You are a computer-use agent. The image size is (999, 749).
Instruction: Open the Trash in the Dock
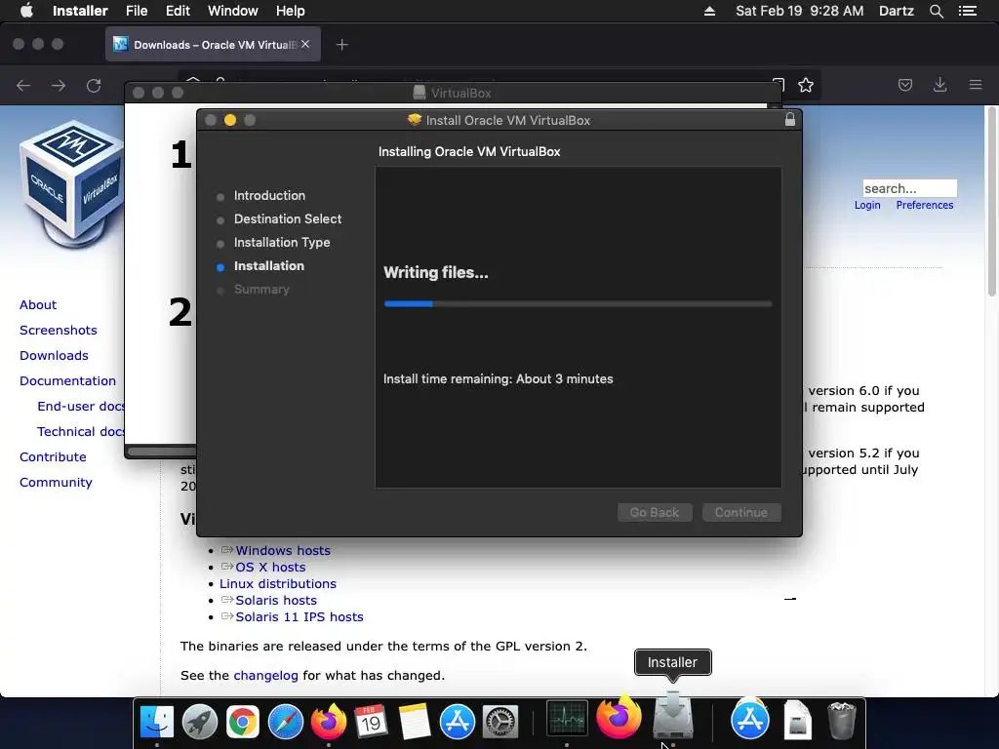click(841, 721)
